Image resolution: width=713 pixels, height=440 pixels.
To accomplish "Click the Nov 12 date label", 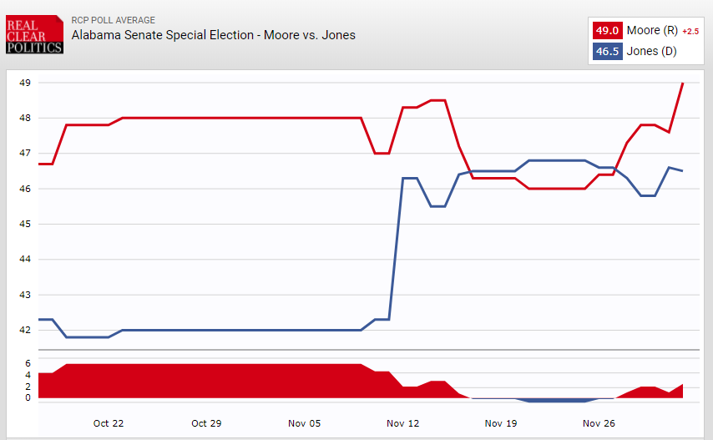I will coord(403,423).
